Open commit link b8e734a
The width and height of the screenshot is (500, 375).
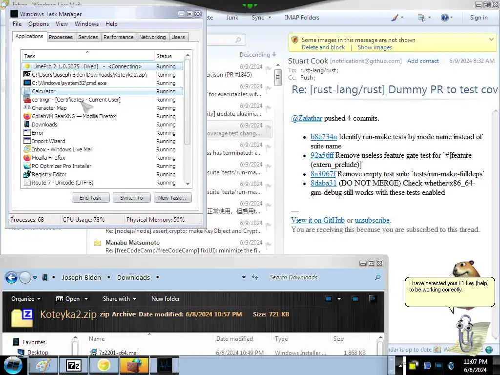click(324, 137)
